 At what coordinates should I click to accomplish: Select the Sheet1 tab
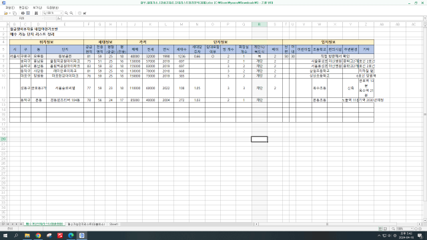(113, 224)
